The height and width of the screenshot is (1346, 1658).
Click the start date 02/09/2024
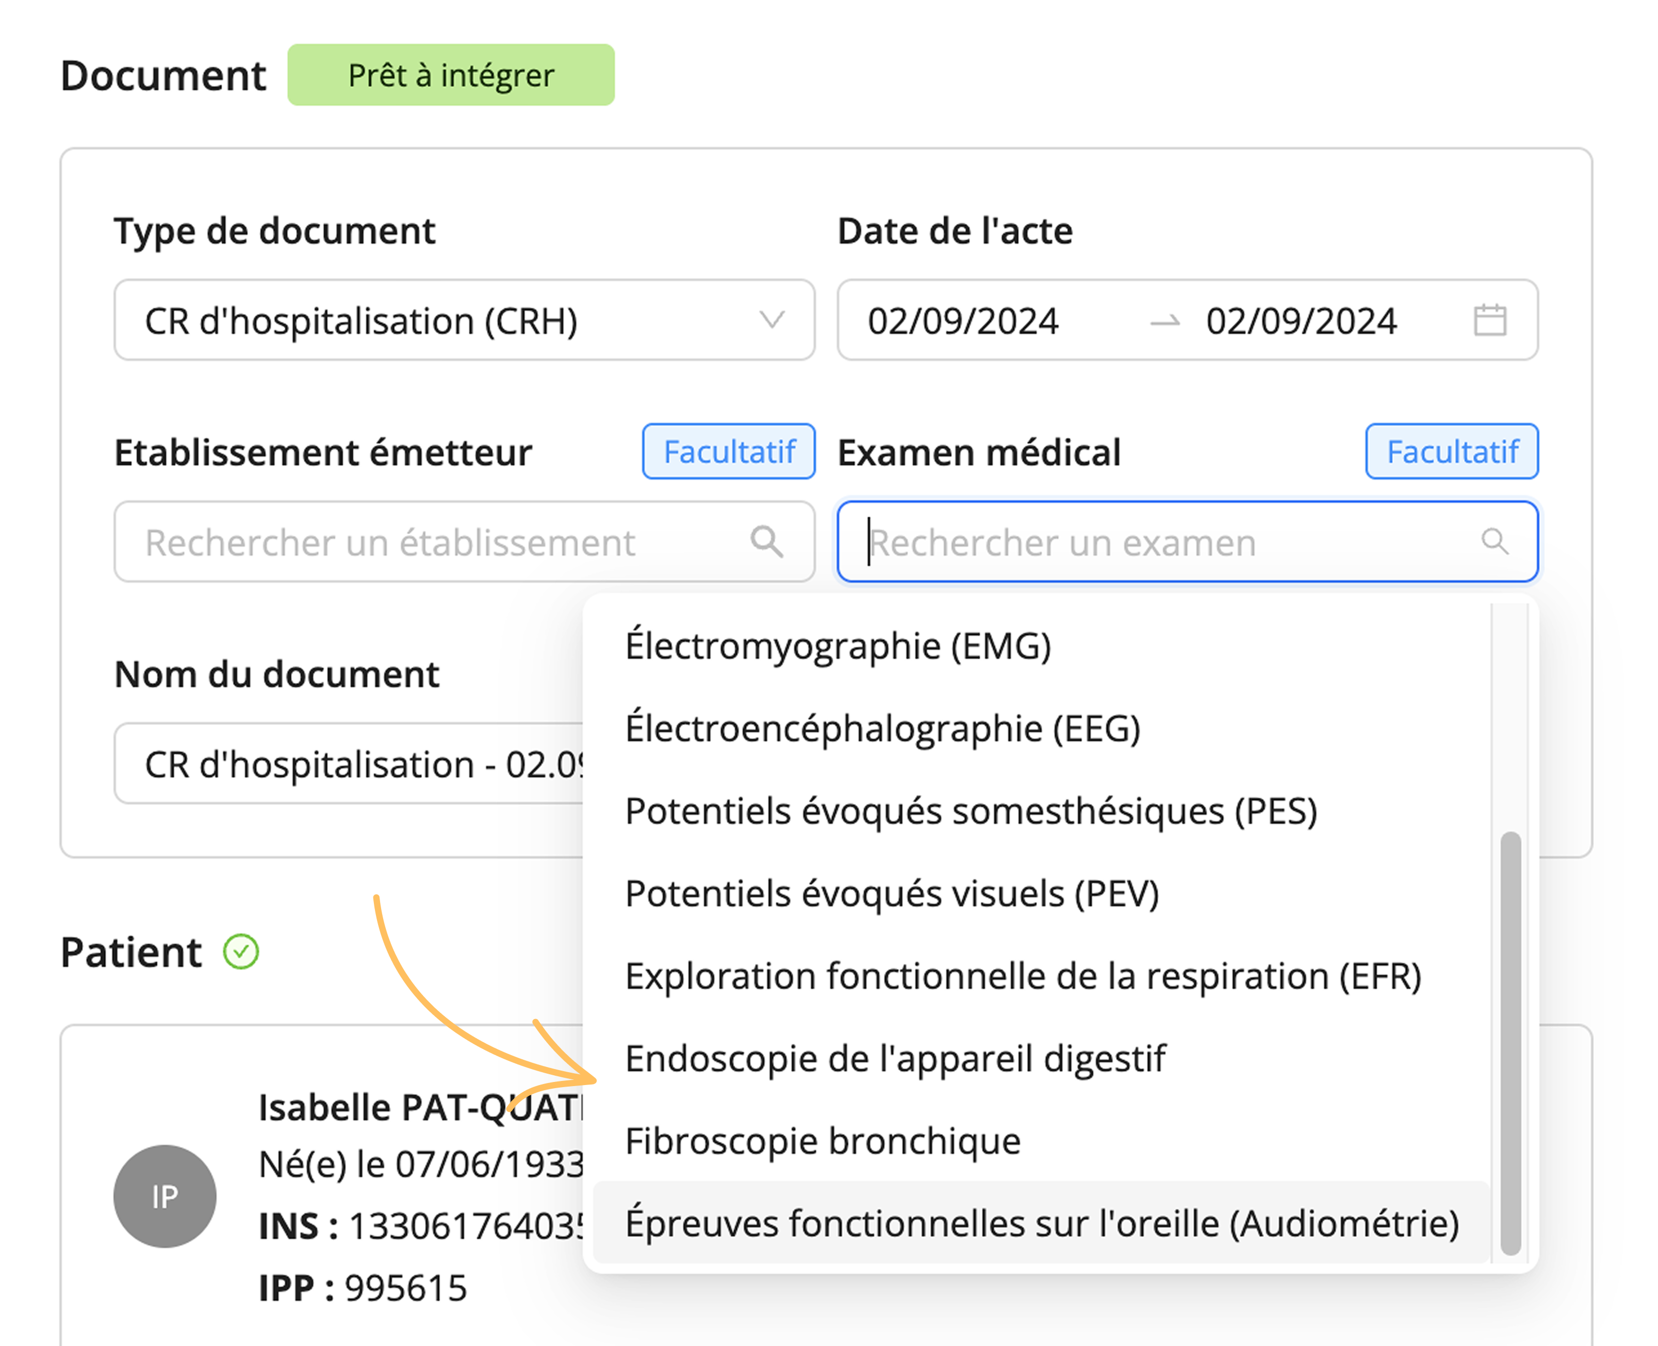[963, 321]
